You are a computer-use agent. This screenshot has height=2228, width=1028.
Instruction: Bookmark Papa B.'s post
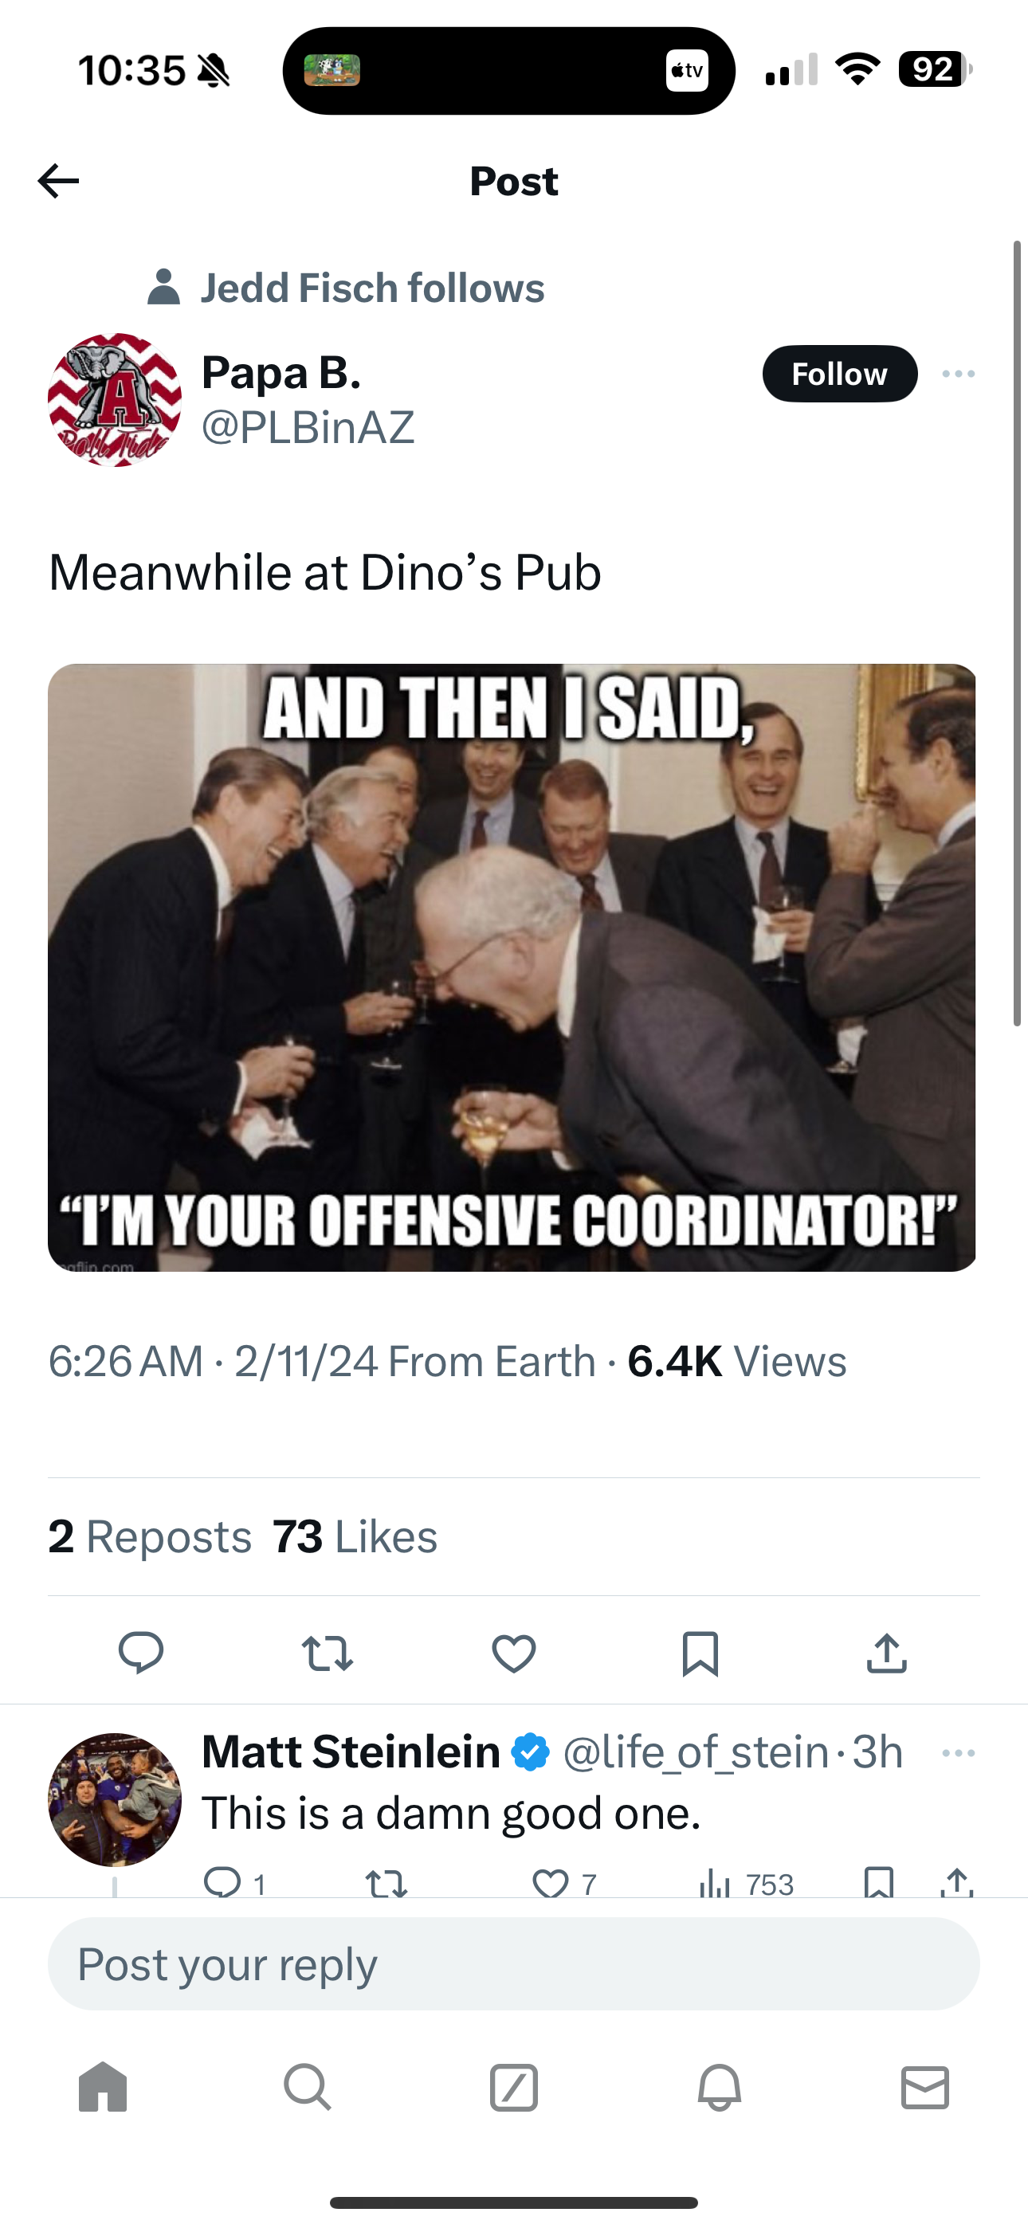tap(700, 1653)
